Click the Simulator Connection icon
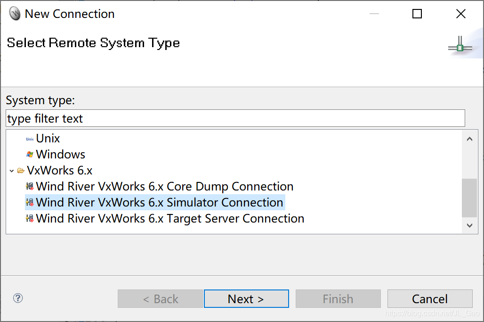 (30, 202)
